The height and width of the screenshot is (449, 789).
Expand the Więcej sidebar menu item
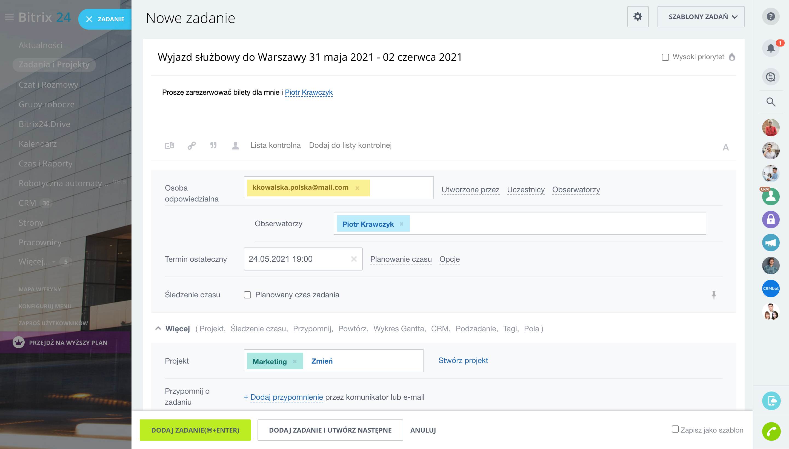34,261
